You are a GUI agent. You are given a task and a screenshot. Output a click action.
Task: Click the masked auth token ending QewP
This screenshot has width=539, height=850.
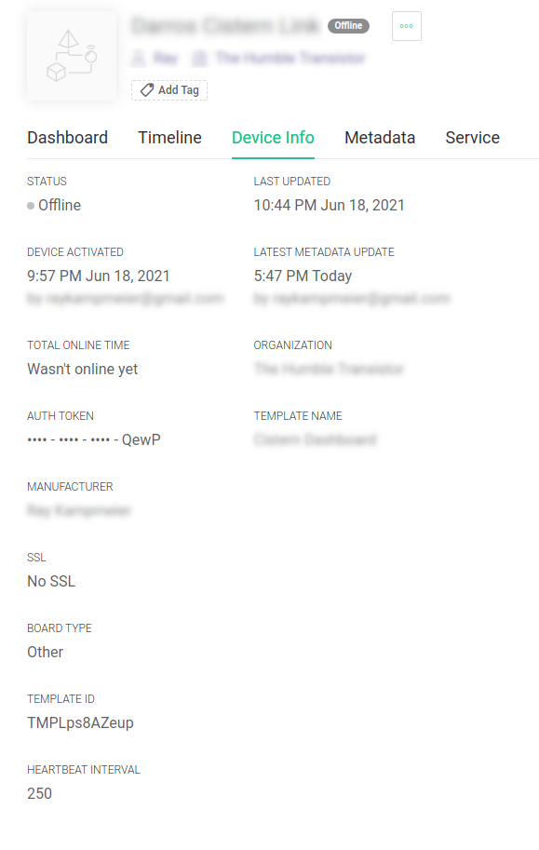[94, 439]
